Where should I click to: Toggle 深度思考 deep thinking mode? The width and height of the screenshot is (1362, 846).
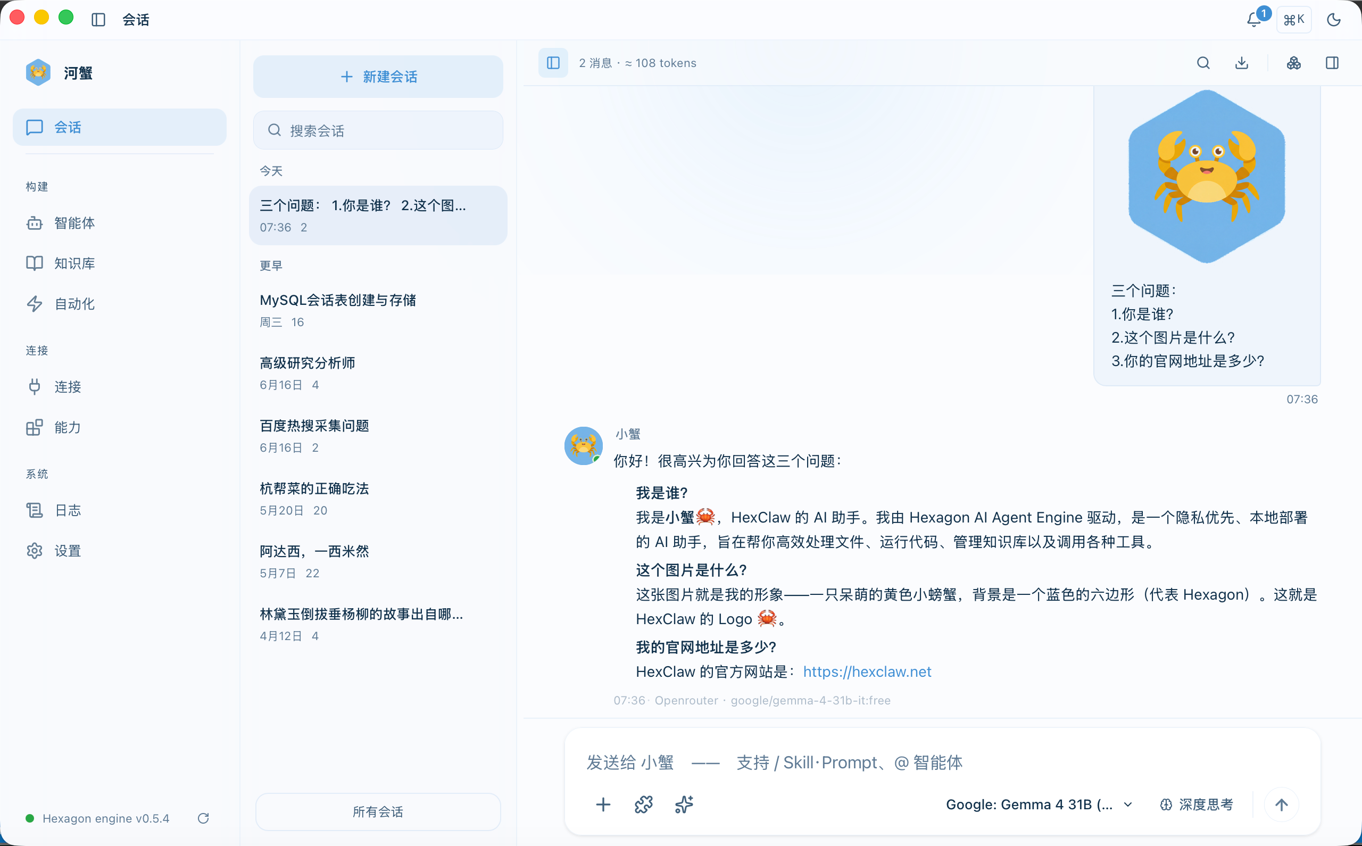(x=1197, y=804)
